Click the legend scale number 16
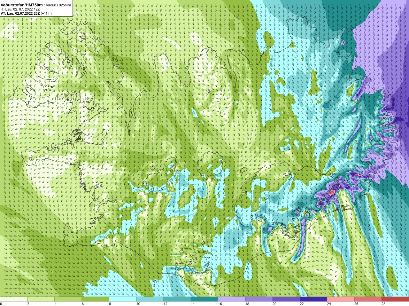409x306 pixels. [x=220, y=304]
